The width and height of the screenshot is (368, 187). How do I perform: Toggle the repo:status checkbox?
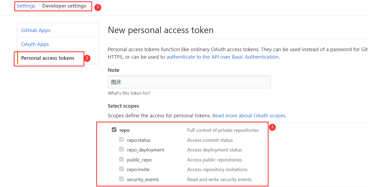[x=121, y=140]
